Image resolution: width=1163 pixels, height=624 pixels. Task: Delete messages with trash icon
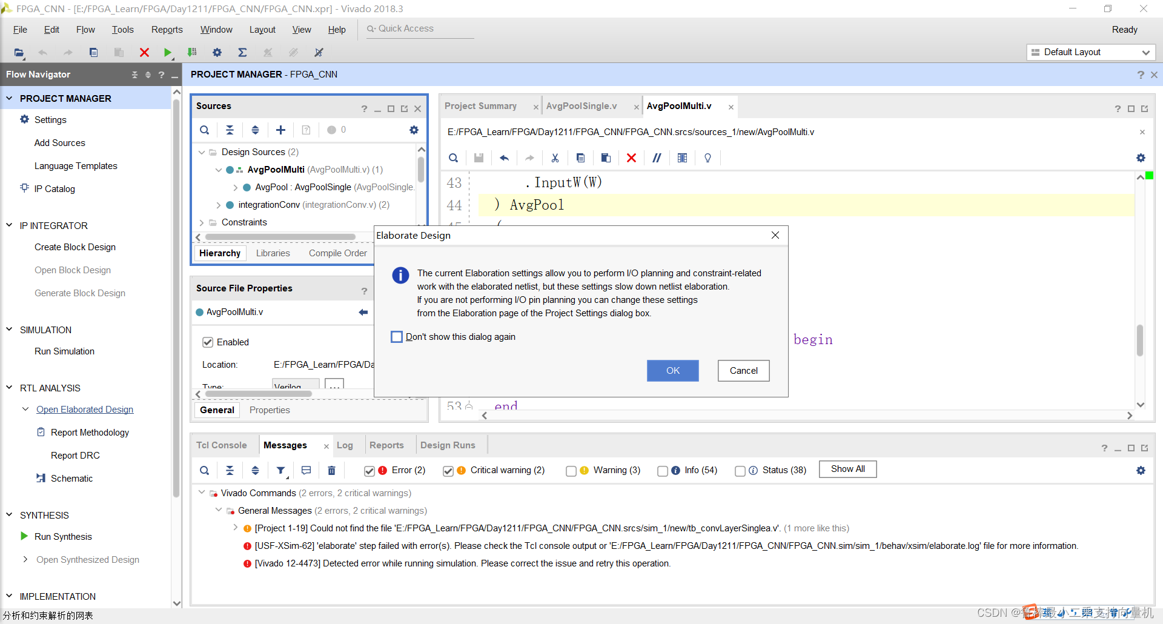[x=331, y=470]
